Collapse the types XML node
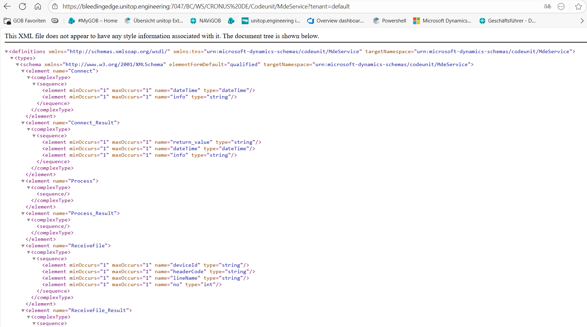The height and width of the screenshot is (327, 587). (12, 58)
